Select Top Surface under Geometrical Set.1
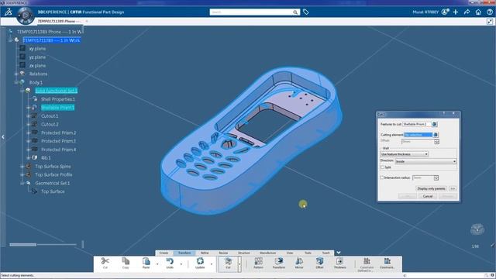Screen dimensions: 496x279 [53, 191]
